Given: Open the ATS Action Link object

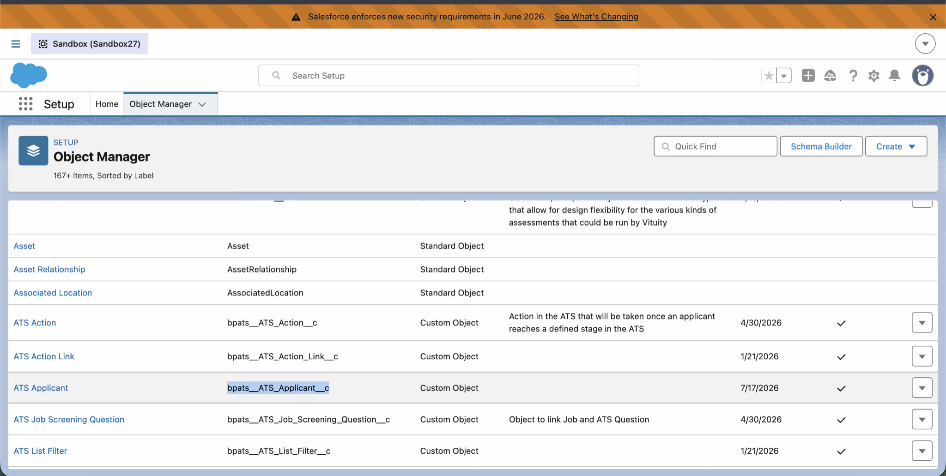Looking at the screenshot, I should pyautogui.click(x=44, y=356).
